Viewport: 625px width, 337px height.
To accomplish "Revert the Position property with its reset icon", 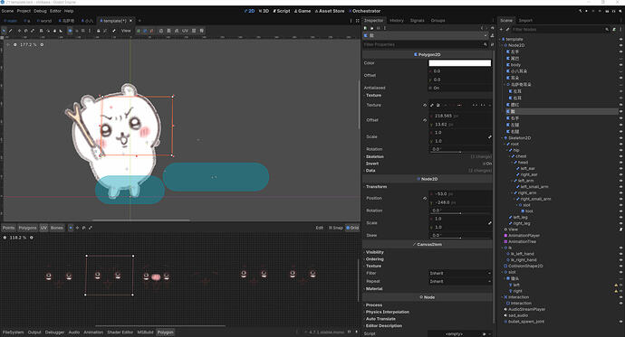I will point(425,198).
